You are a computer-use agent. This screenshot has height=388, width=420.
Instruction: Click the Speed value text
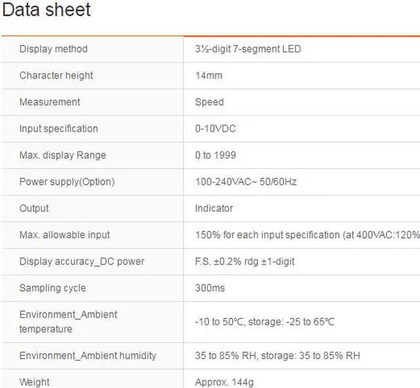tap(209, 102)
